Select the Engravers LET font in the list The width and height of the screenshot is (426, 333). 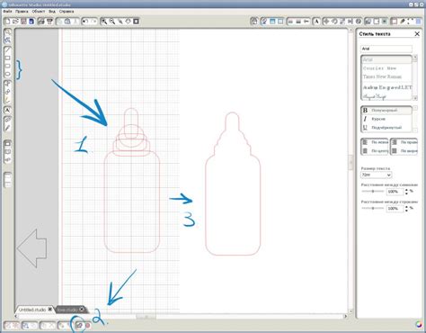coord(386,87)
